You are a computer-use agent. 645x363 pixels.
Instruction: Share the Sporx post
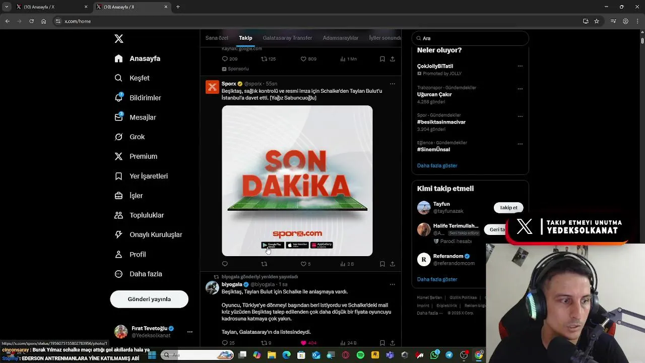393,264
